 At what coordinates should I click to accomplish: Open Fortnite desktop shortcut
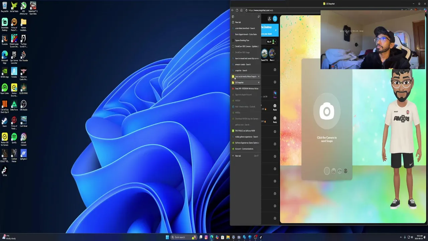14,73
